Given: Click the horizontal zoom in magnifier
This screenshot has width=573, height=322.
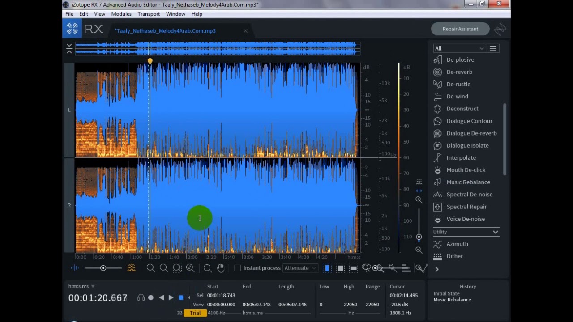Looking at the screenshot, I should click(x=151, y=268).
